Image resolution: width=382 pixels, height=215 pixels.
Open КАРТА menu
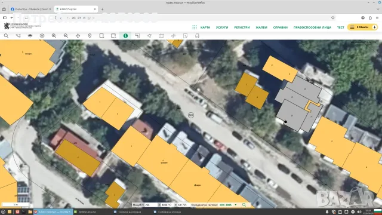point(205,27)
